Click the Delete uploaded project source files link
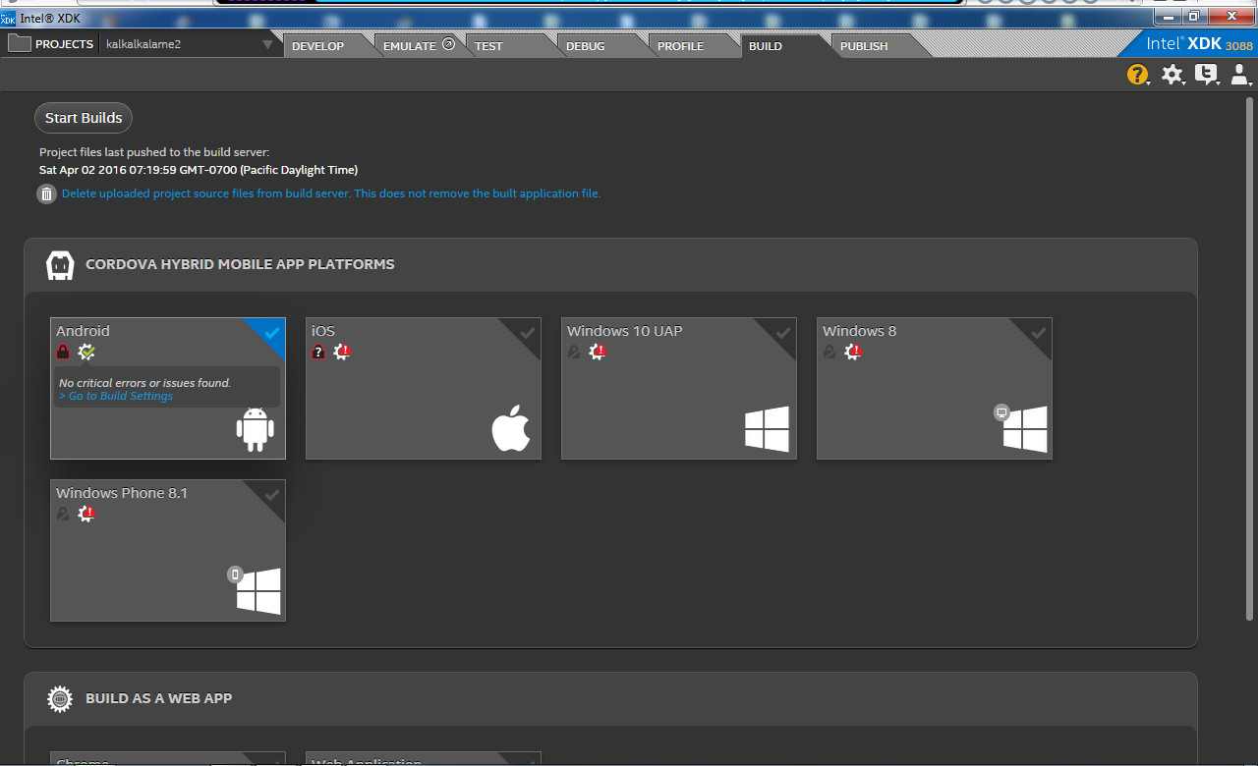The image size is (1258, 766). 331,193
